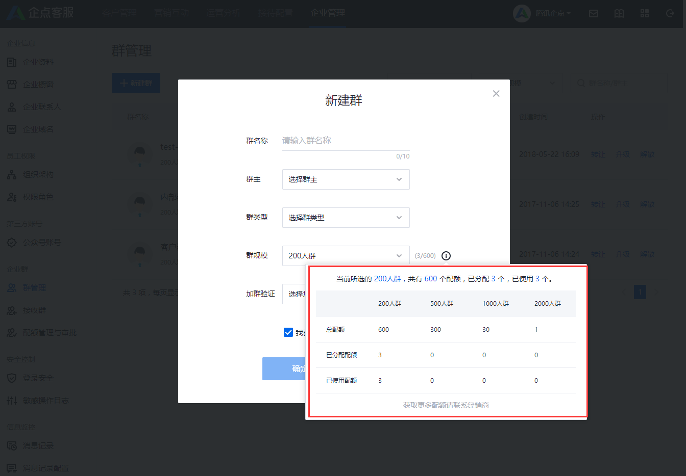Open the app grid icon top right
Image resolution: width=686 pixels, height=476 pixels.
point(645,13)
